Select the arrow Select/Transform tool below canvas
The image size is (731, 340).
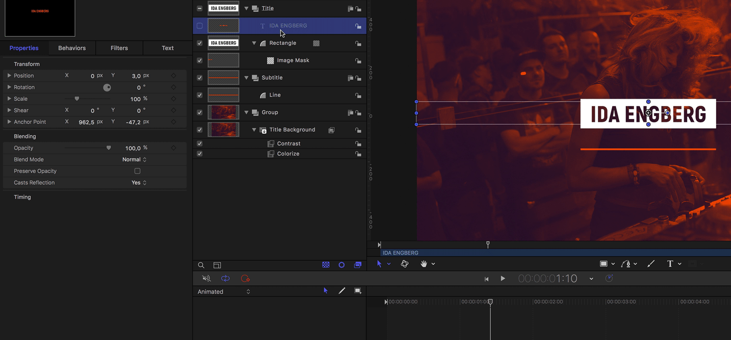point(379,264)
